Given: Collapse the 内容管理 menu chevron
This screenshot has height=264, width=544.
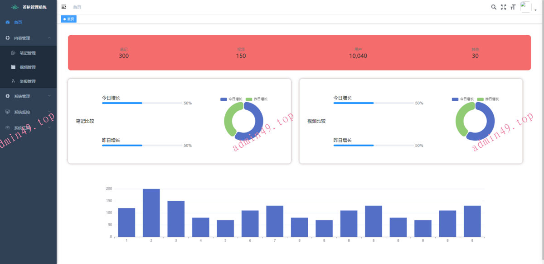Looking at the screenshot, I should point(49,38).
